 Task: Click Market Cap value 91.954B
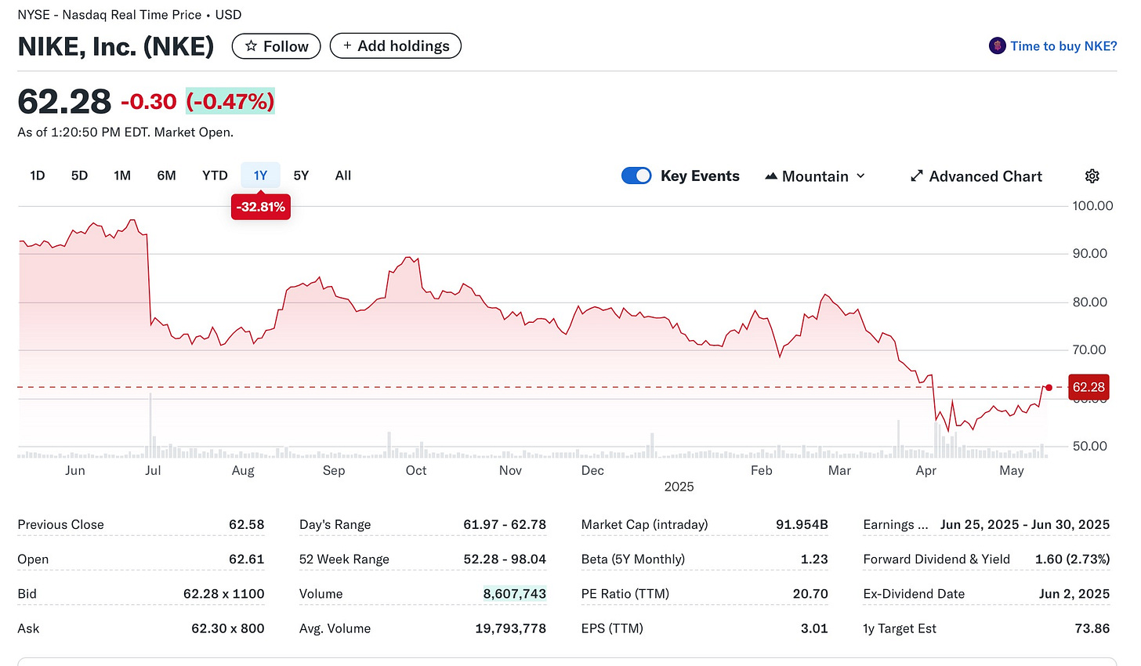[802, 524]
